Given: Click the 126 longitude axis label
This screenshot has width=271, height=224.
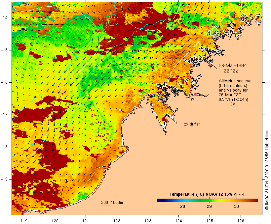Looking at the screenshot, I should point(241,221).
